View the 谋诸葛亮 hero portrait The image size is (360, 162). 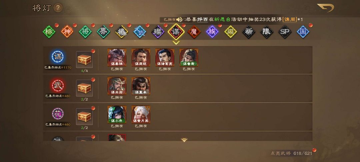[x=165, y=57]
